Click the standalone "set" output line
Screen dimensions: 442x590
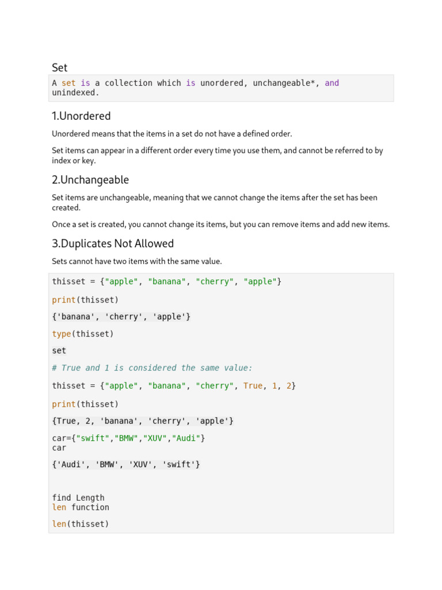point(59,351)
